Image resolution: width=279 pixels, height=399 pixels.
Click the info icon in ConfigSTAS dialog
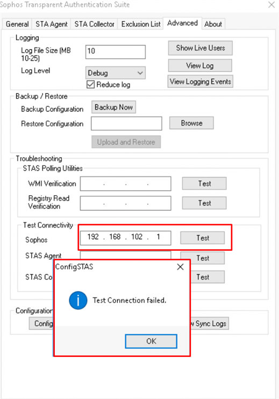tap(78, 300)
